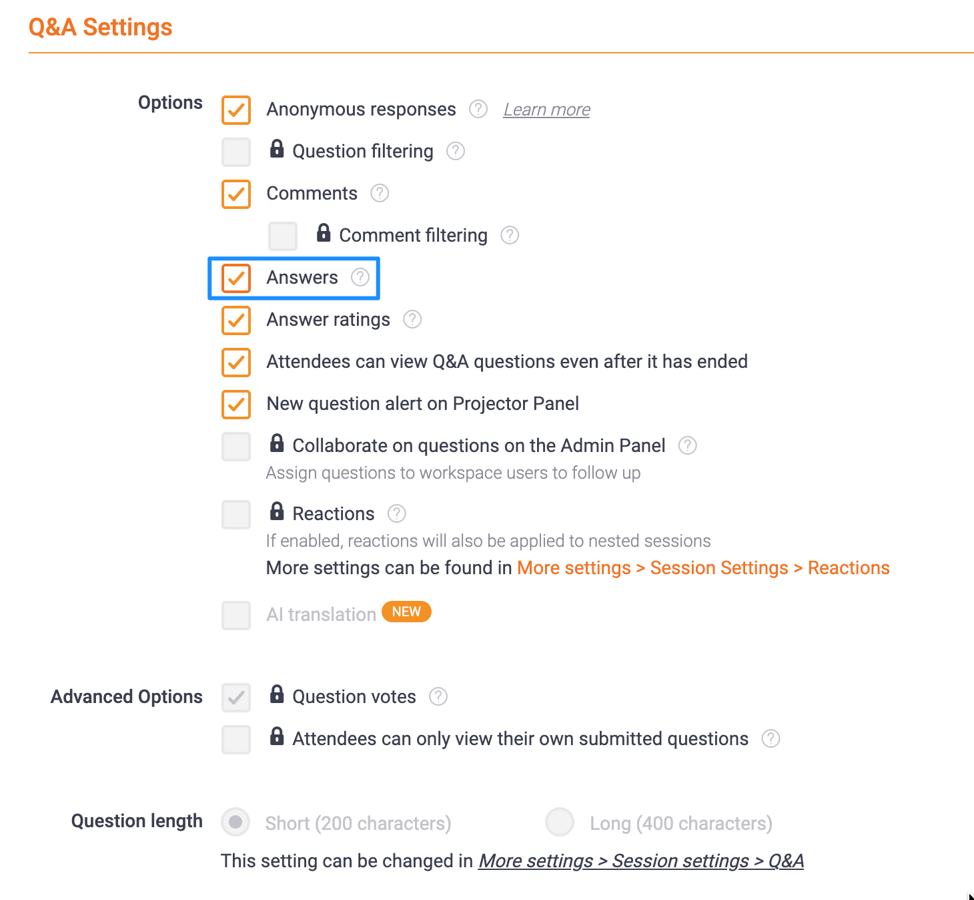Disable the Anonymous responses checkbox
The width and height of the screenshot is (974, 900).
pyautogui.click(x=236, y=110)
